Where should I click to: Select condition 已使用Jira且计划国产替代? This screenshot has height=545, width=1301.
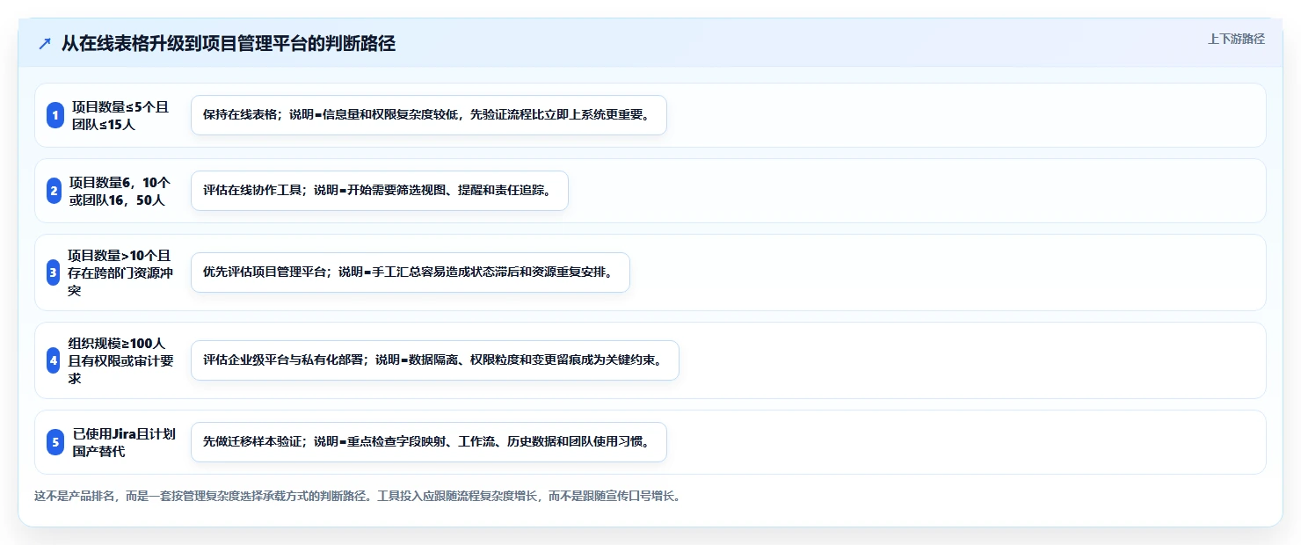124,442
